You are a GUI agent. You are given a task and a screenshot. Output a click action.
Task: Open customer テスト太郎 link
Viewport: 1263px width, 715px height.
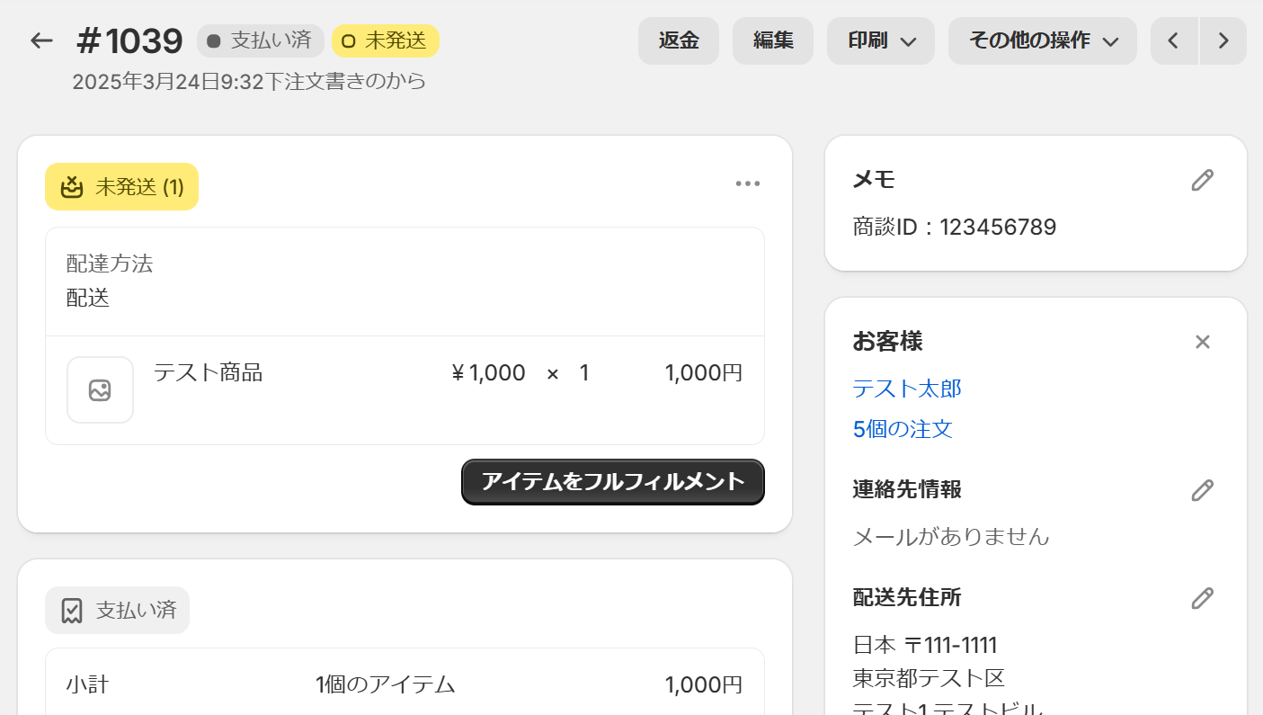(907, 389)
